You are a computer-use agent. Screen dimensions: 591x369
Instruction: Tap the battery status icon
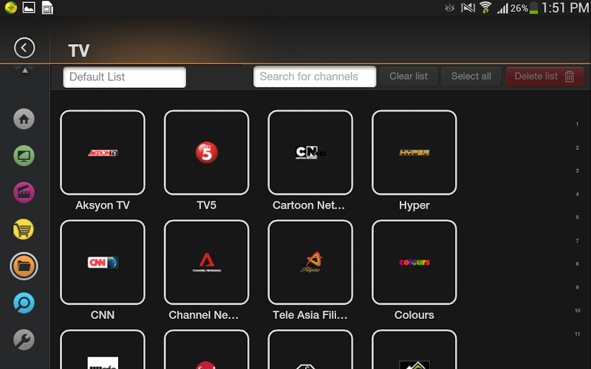pos(533,7)
